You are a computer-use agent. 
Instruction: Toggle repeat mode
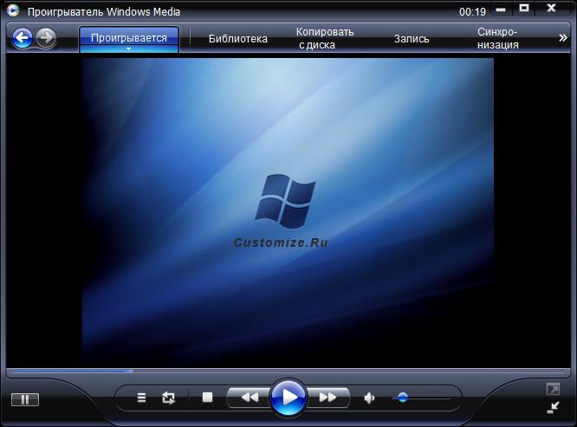point(168,398)
